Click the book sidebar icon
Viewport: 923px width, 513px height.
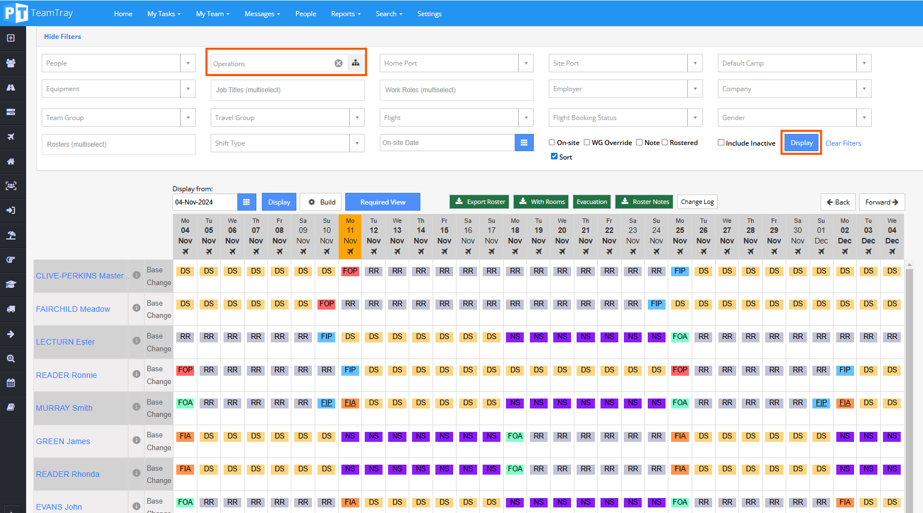point(11,407)
